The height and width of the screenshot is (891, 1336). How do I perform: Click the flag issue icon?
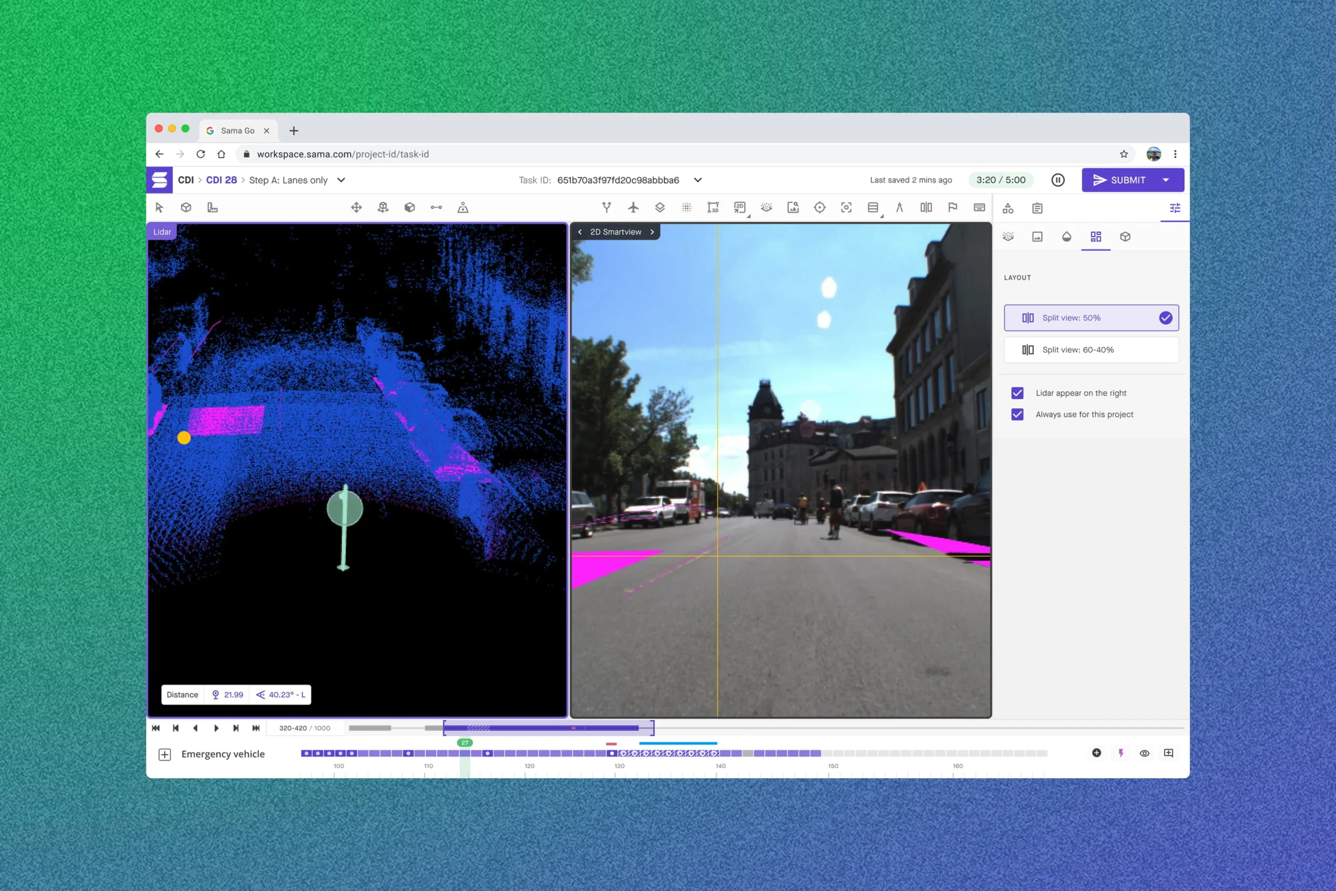952,207
